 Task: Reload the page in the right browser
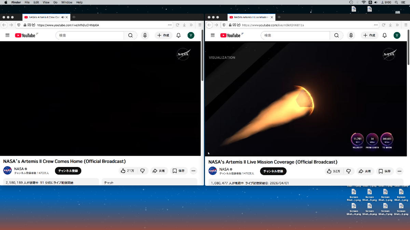[383, 25]
